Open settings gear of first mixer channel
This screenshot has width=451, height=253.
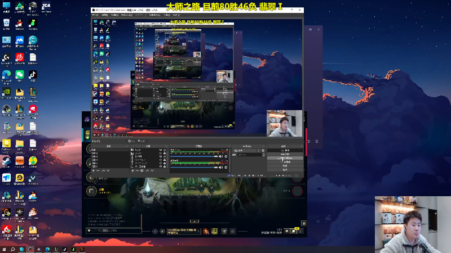point(226,156)
